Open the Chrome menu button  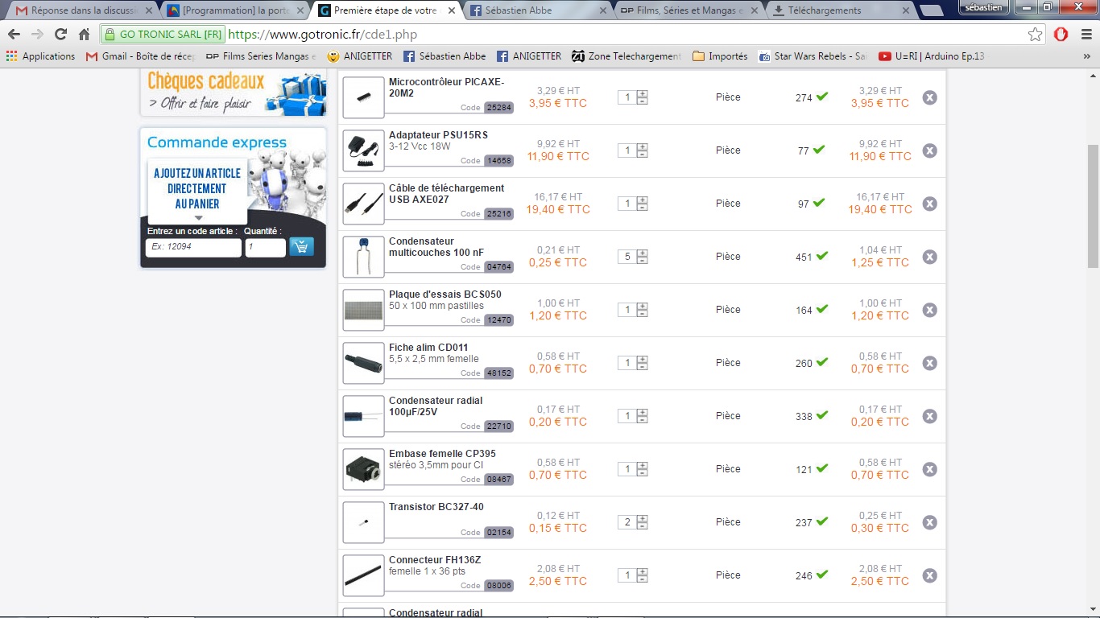point(1085,35)
